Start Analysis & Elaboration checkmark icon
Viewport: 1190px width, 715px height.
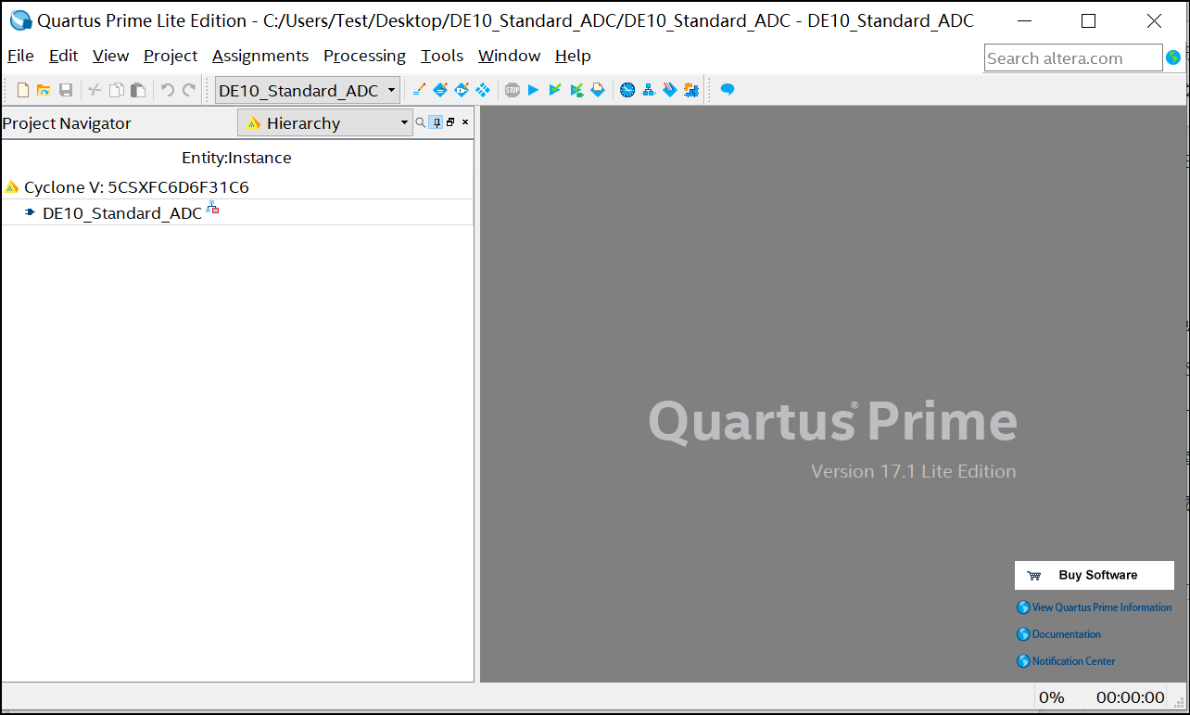(555, 90)
